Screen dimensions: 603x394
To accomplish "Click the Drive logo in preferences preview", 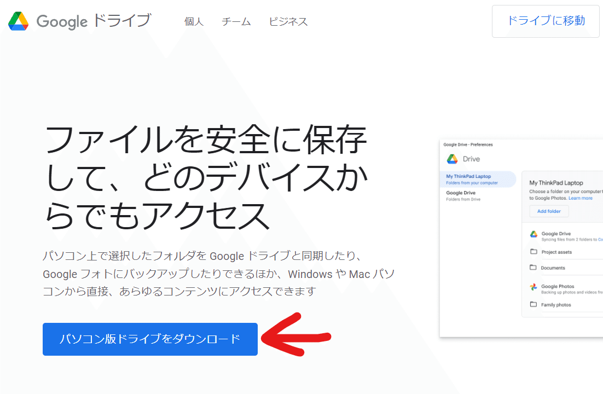I will (x=452, y=159).
